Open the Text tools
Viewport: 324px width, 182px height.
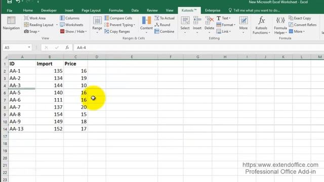(223, 18)
